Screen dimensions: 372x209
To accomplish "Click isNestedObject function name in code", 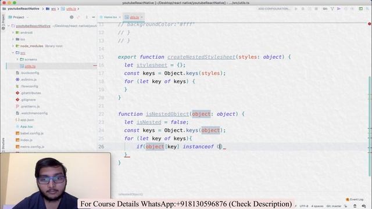I will [167, 114].
